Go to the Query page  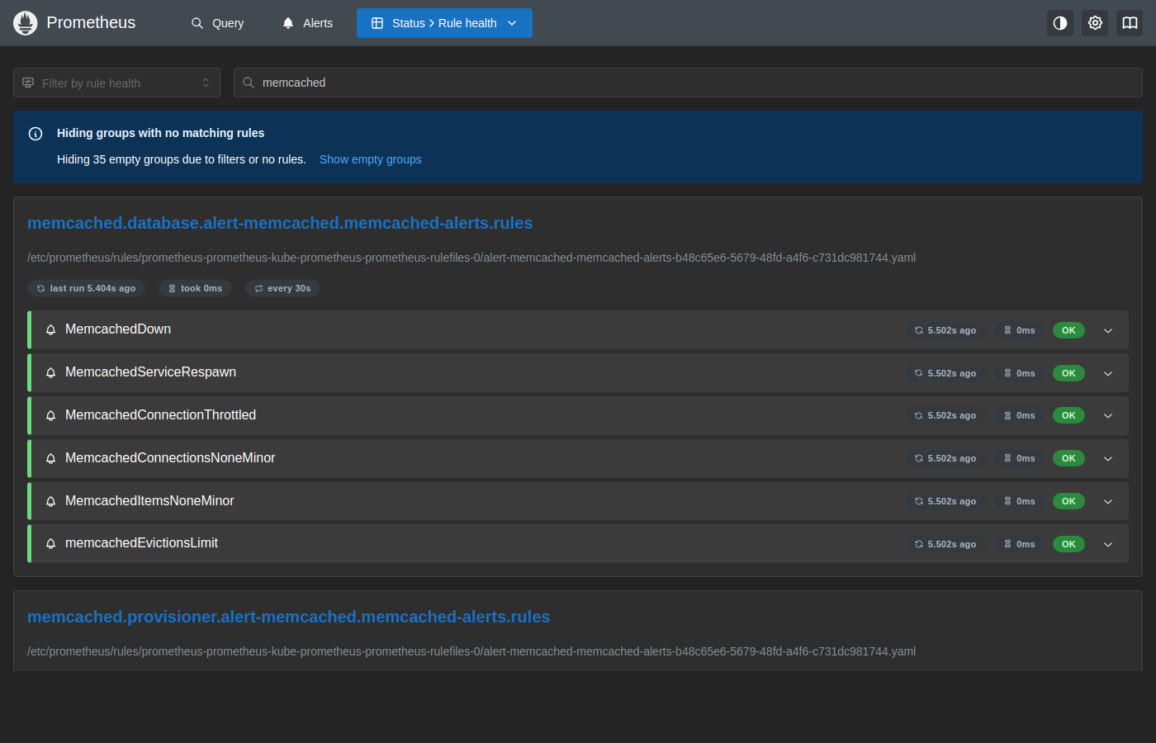click(x=217, y=23)
